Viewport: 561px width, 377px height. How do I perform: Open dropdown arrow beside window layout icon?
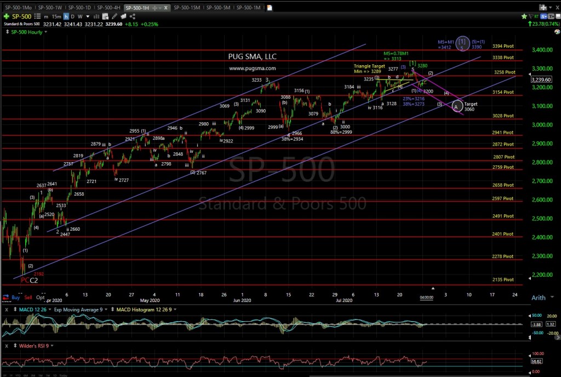[x=550, y=8]
